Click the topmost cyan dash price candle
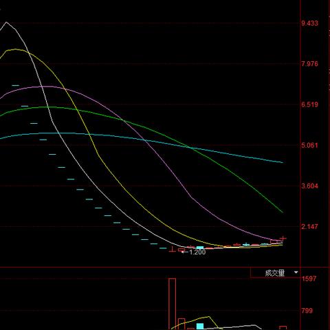 pyautogui.click(x=16, y=85)
